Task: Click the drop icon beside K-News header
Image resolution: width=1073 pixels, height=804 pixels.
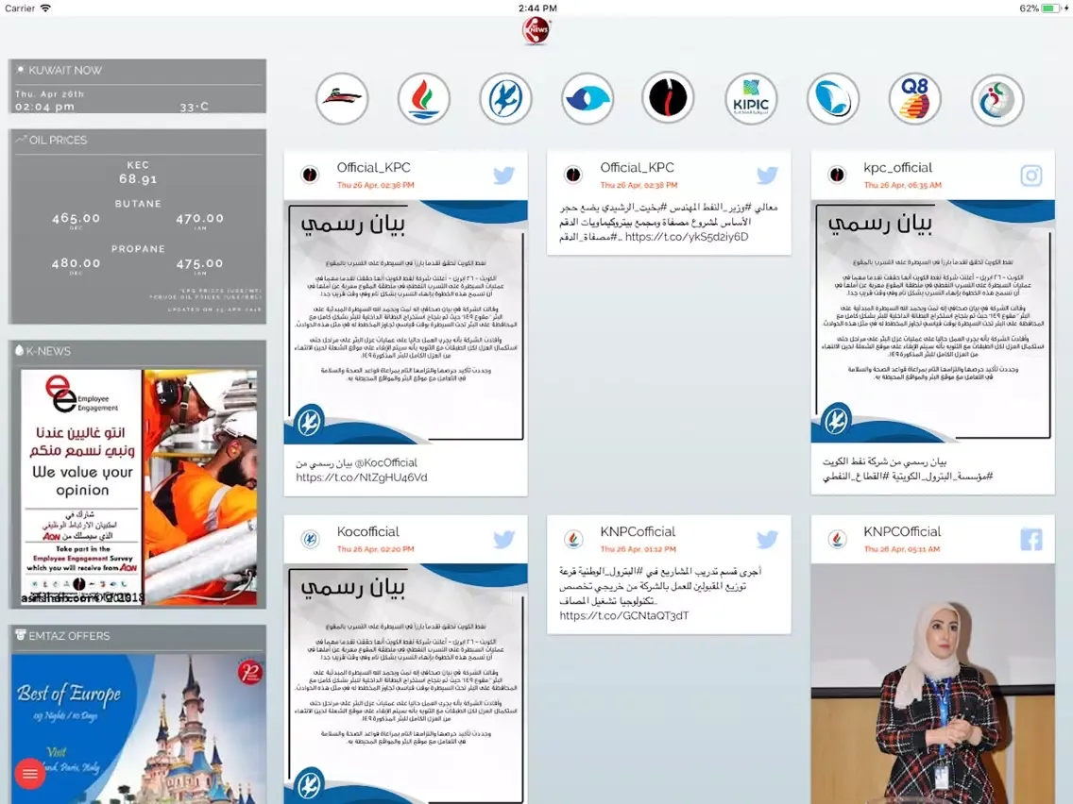Action: (x=19, y=350)
